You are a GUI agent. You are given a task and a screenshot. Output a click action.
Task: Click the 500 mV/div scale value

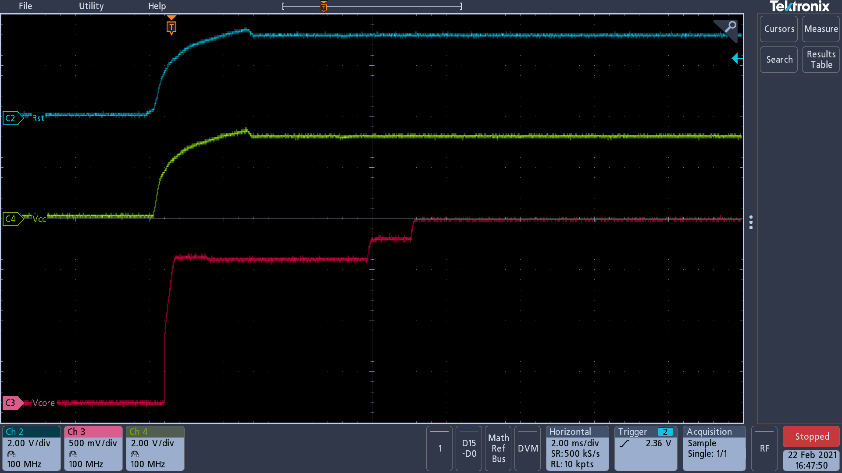pyautogui.click(x=93, y=443)
